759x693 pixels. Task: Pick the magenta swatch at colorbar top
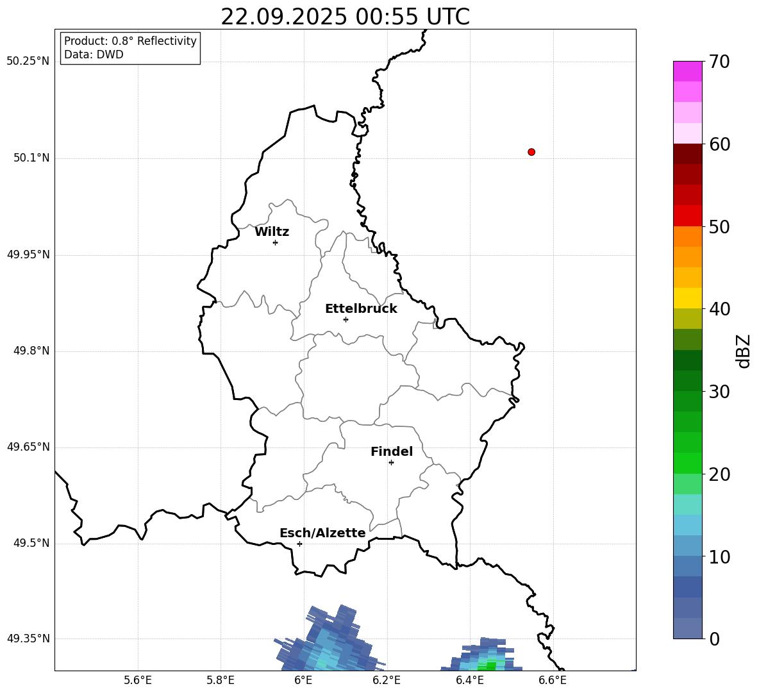tap(687, 71)
